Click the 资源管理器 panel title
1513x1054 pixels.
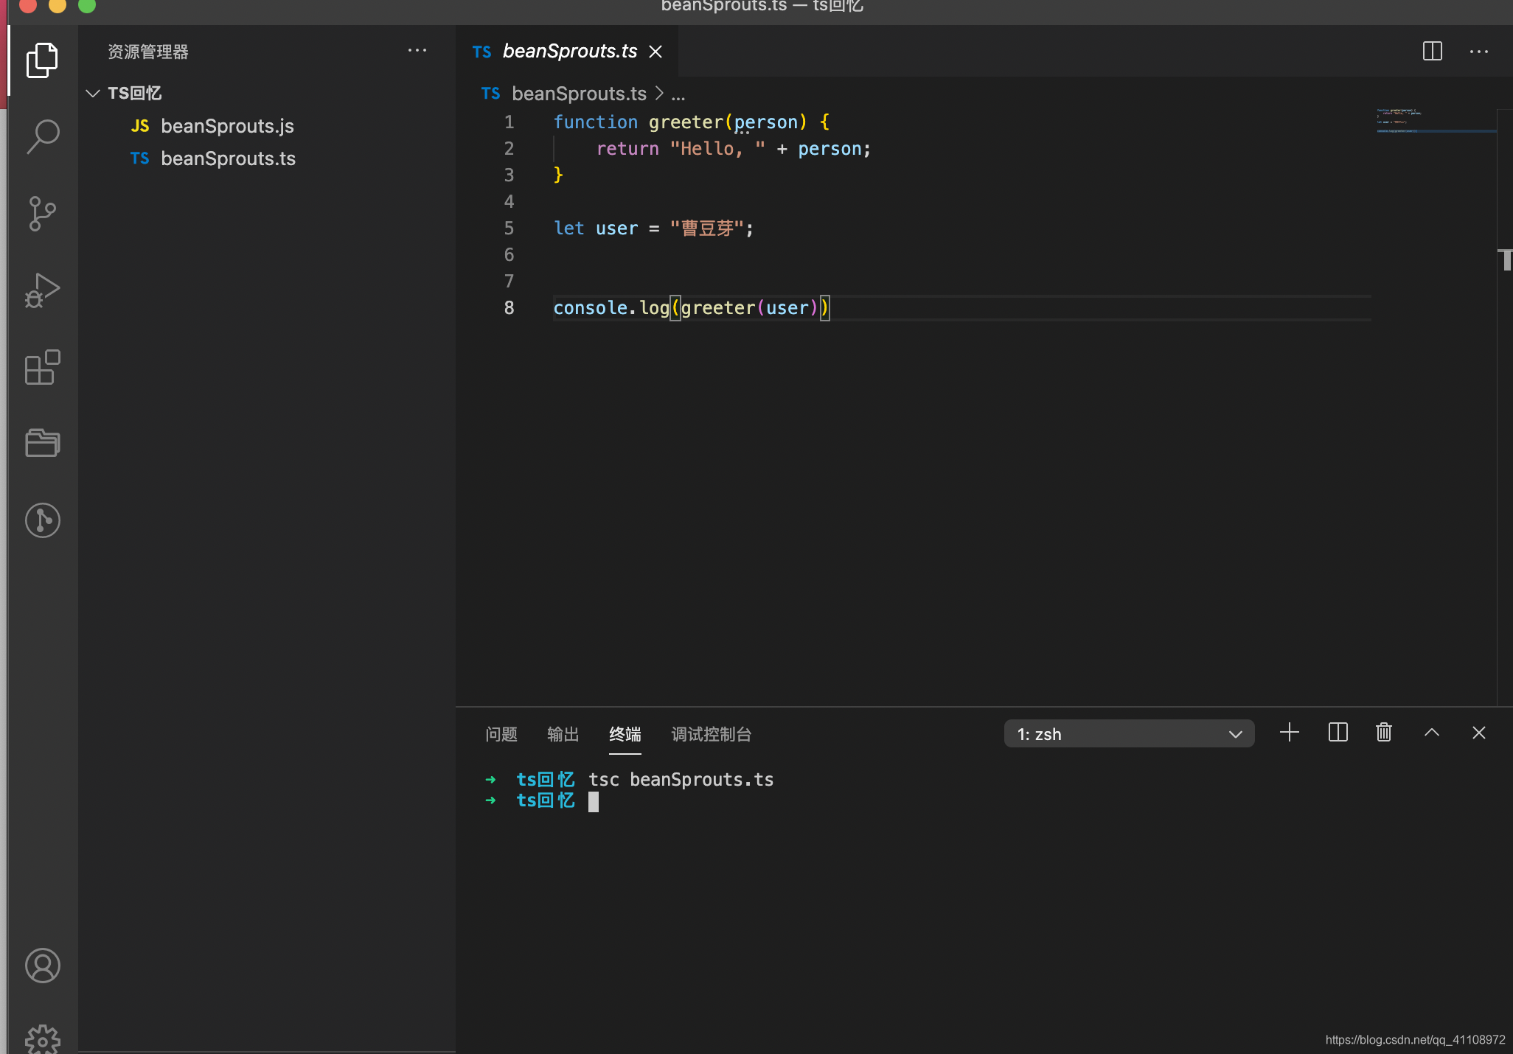click(147, 52)
